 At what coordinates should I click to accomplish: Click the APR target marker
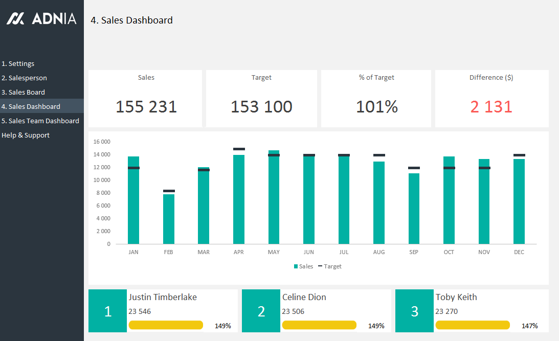click(239, 149)
